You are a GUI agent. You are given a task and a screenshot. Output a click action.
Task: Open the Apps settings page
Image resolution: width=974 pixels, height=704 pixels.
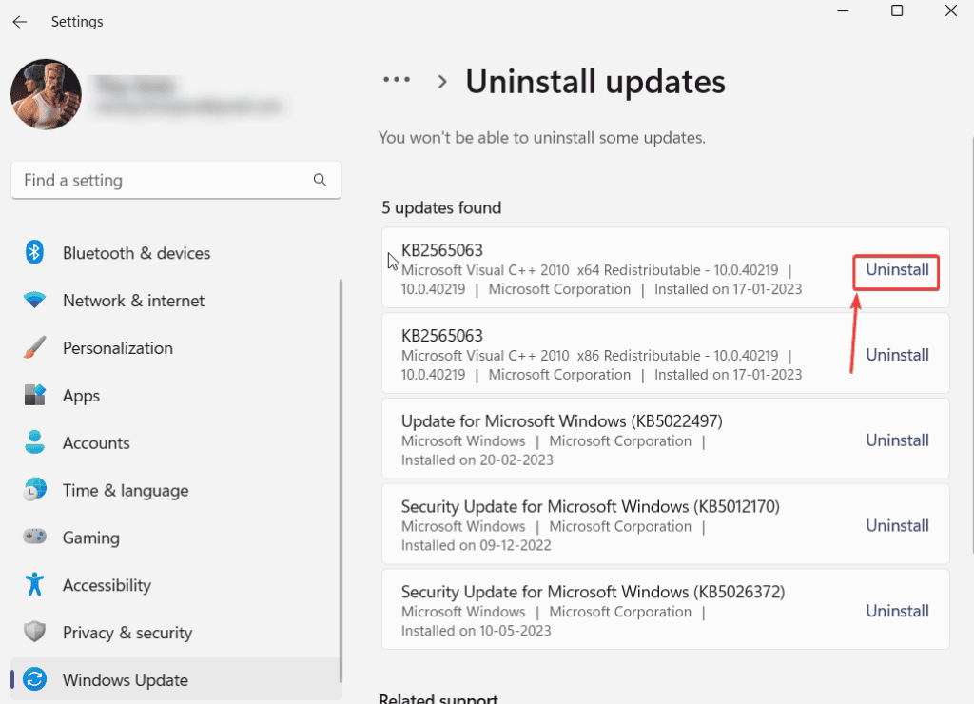(82, 396)
